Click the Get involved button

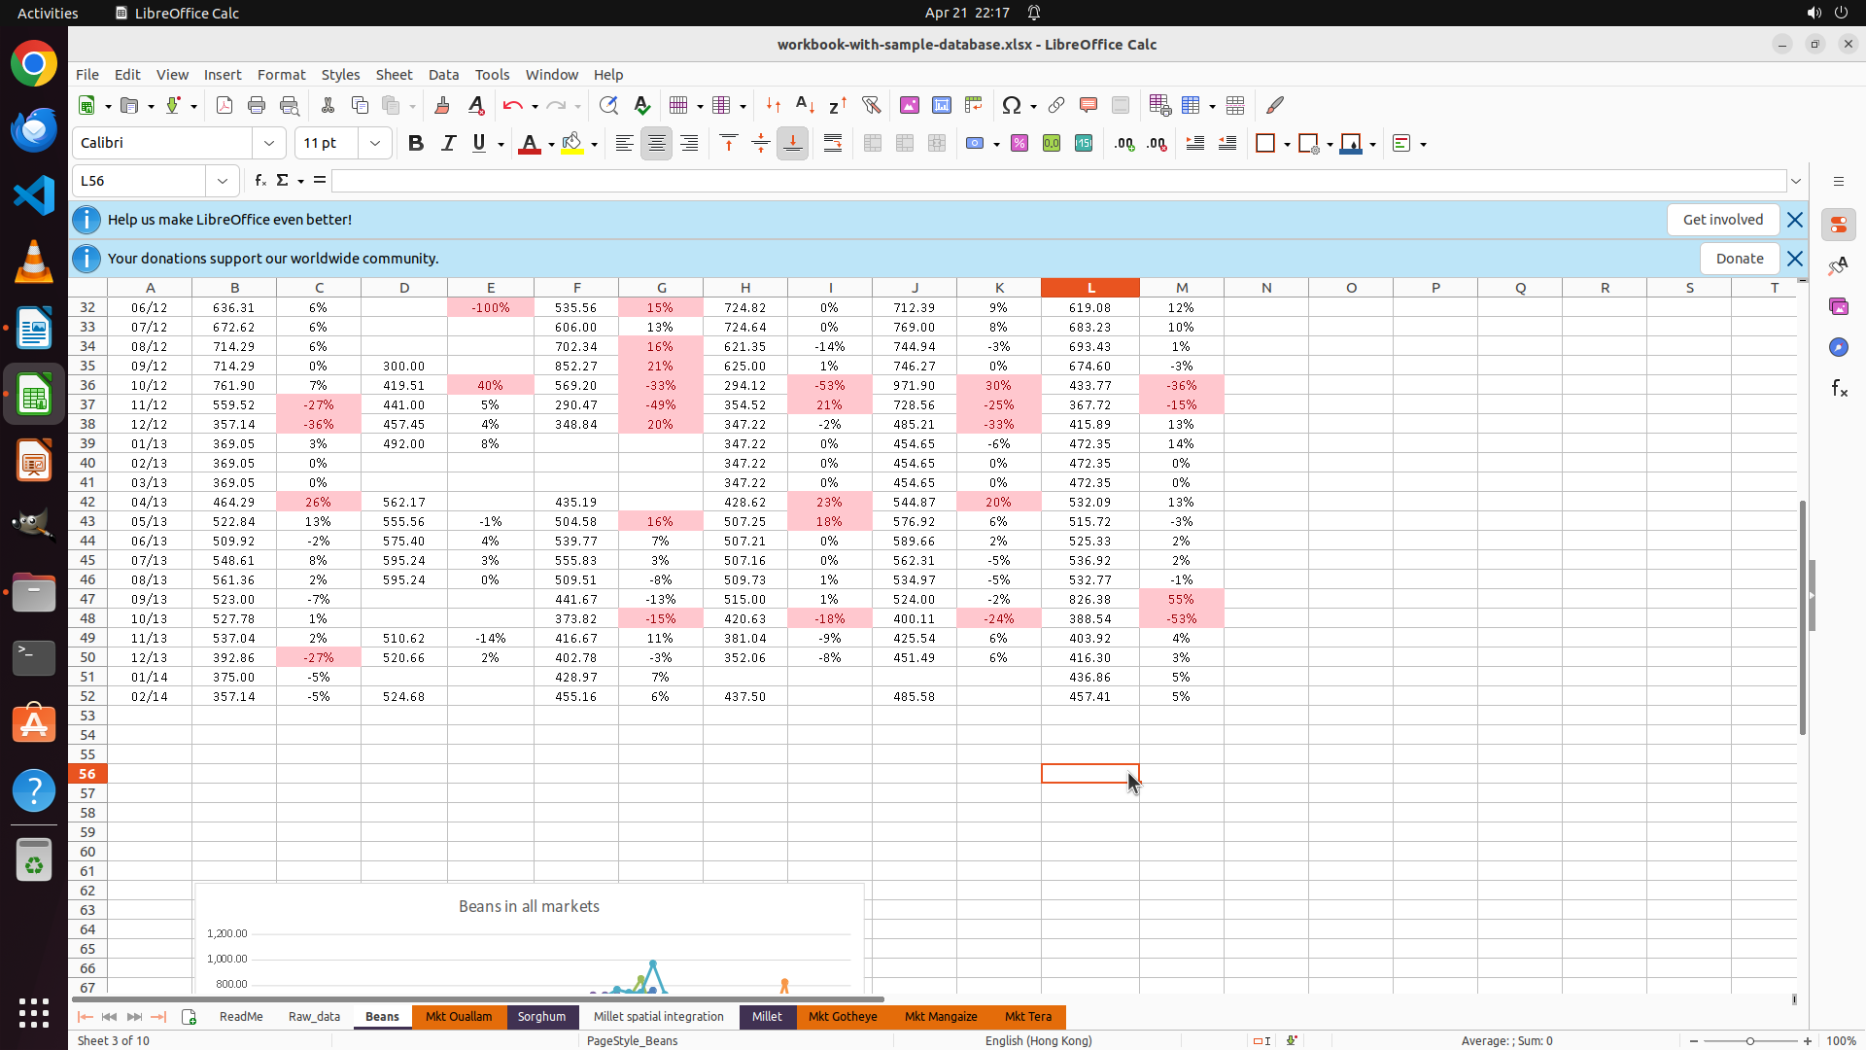[1722, 220]
